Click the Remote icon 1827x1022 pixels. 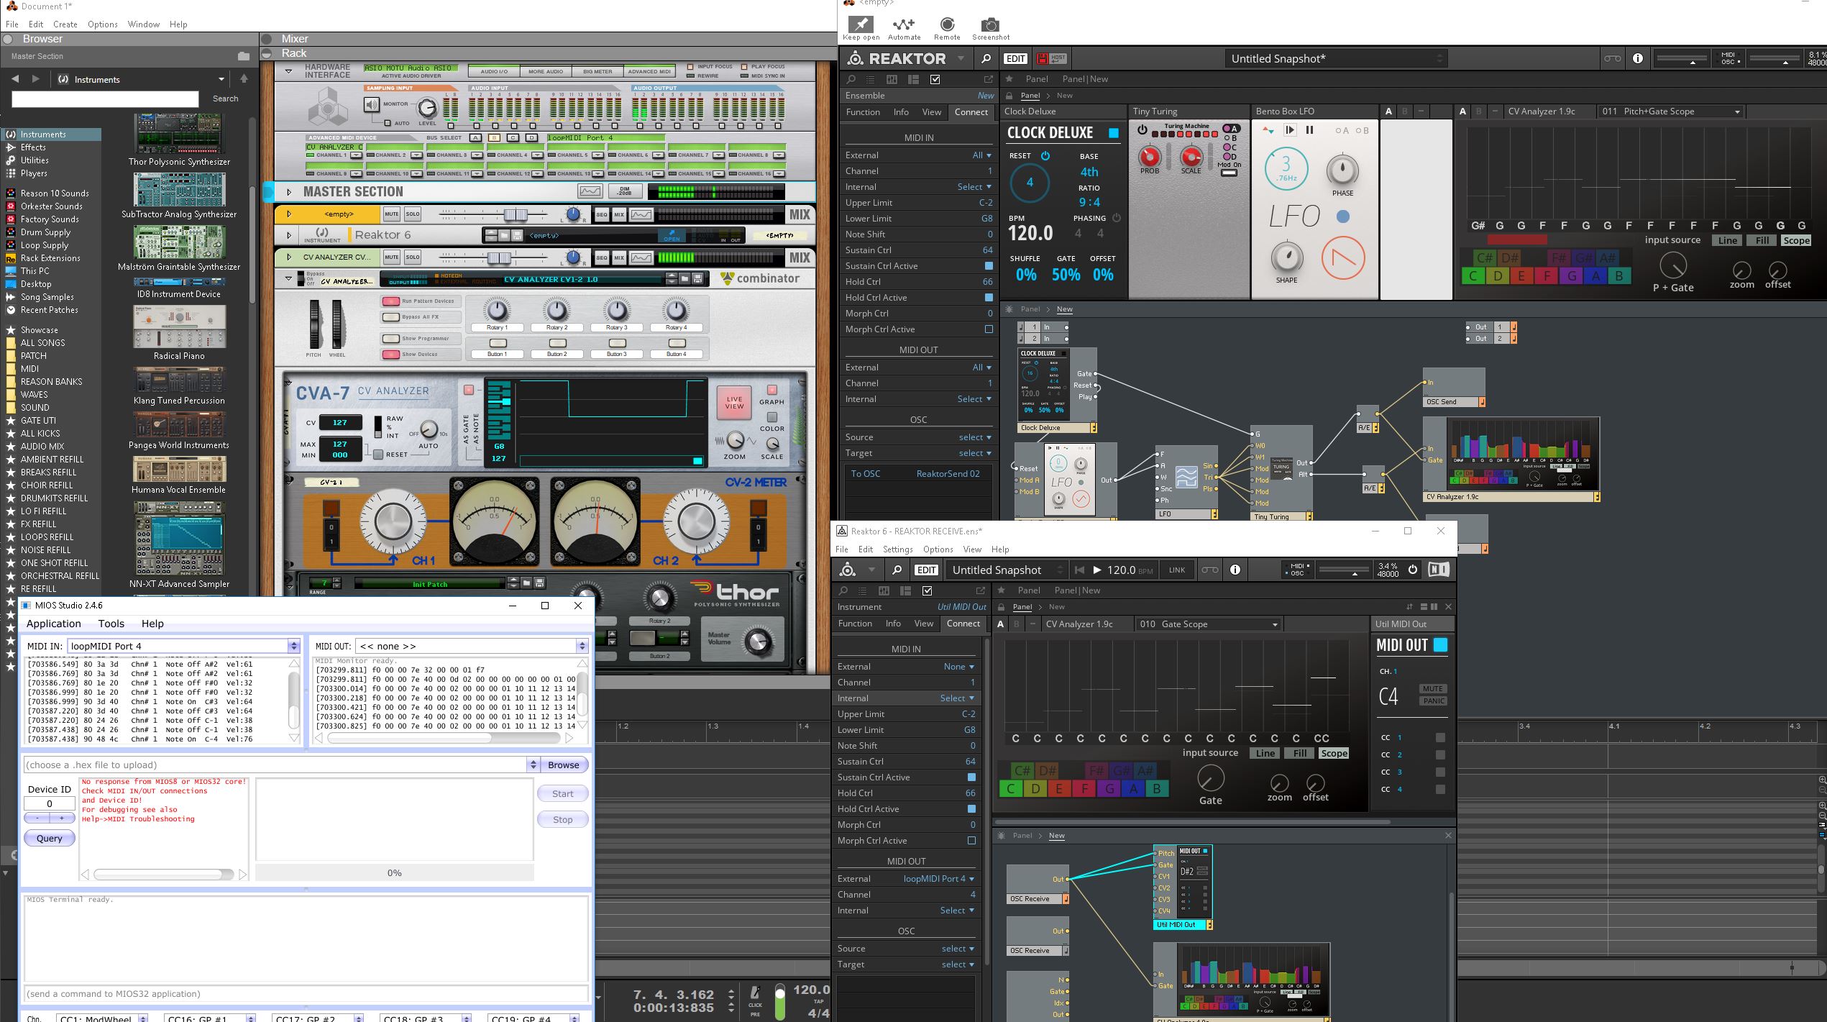tap(947, 24)
